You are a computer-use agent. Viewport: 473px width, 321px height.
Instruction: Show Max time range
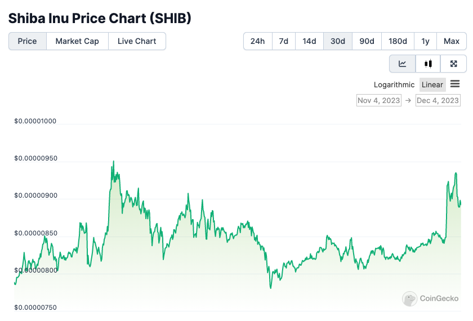(452, 41)
